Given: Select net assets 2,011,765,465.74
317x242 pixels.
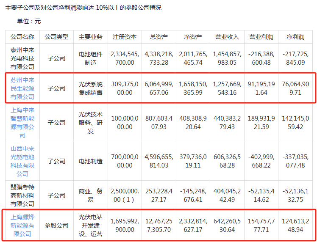Looking at the screenshot, I should (193, 58).
